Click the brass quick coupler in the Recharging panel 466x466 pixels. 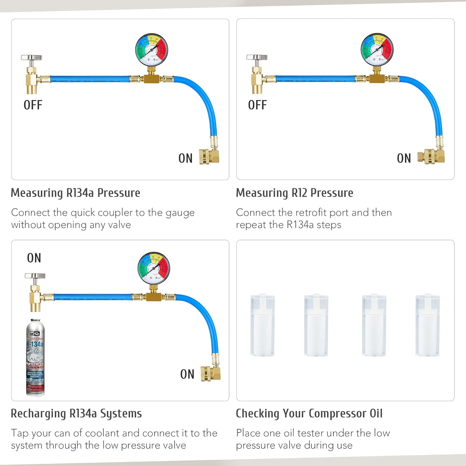click(210, 373)
